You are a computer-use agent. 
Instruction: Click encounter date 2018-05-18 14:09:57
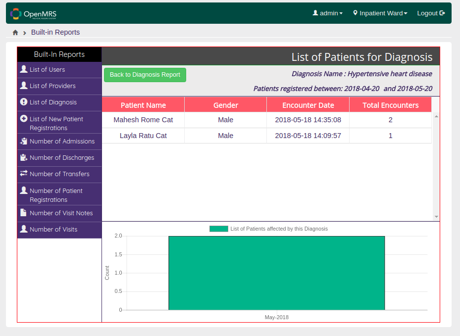pos(308,136)
